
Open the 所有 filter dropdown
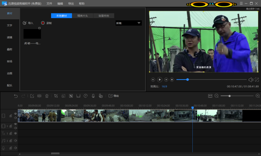tap(128, 23)
